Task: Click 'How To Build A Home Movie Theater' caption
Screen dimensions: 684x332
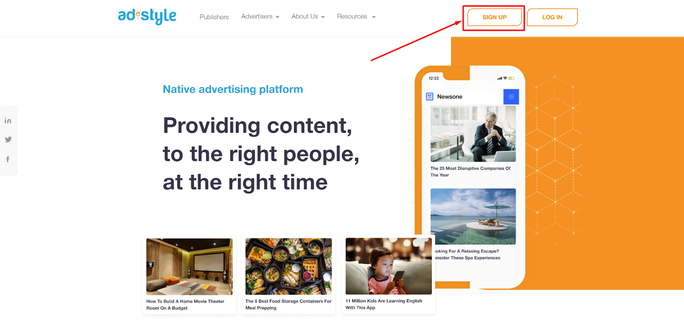Action: point(185,305)
